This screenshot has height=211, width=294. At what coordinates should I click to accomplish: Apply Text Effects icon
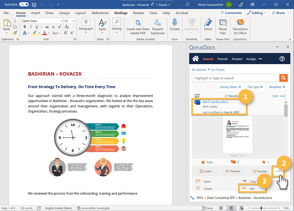tap(25, 33)
